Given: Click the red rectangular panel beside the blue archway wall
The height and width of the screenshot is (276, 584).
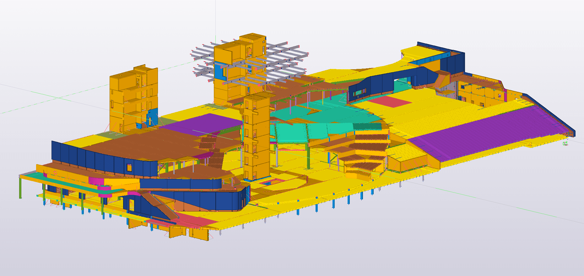Looking at the screenshot, I should 389,102.
